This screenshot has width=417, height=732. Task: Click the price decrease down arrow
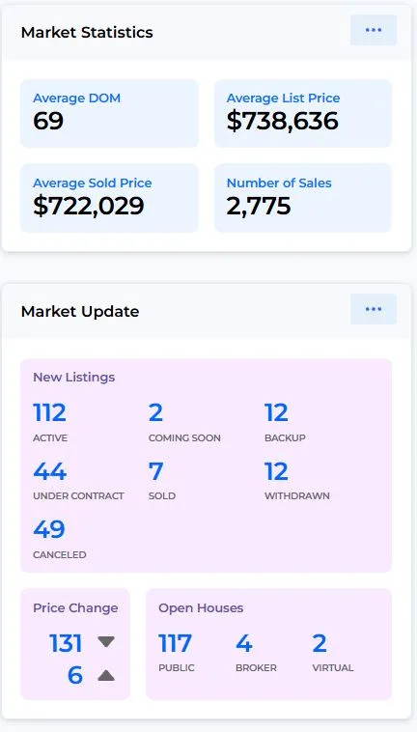point(106,642)
